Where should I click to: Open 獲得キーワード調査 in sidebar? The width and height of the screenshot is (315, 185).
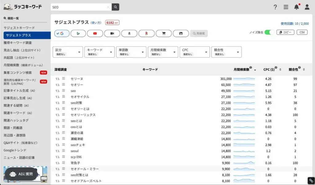(18, 42)
